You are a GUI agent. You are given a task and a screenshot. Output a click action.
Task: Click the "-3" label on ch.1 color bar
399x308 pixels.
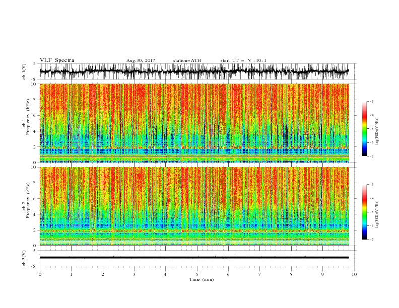pos(372,101)
